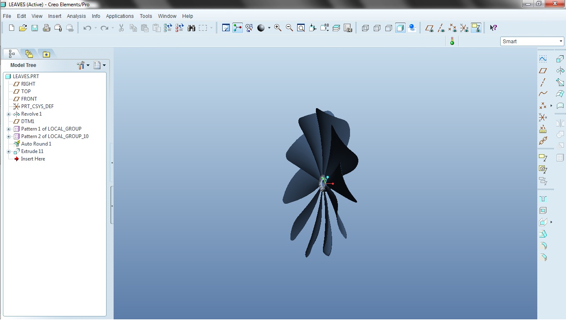Switch to Wireframe display style

click(x=365, y=28)
